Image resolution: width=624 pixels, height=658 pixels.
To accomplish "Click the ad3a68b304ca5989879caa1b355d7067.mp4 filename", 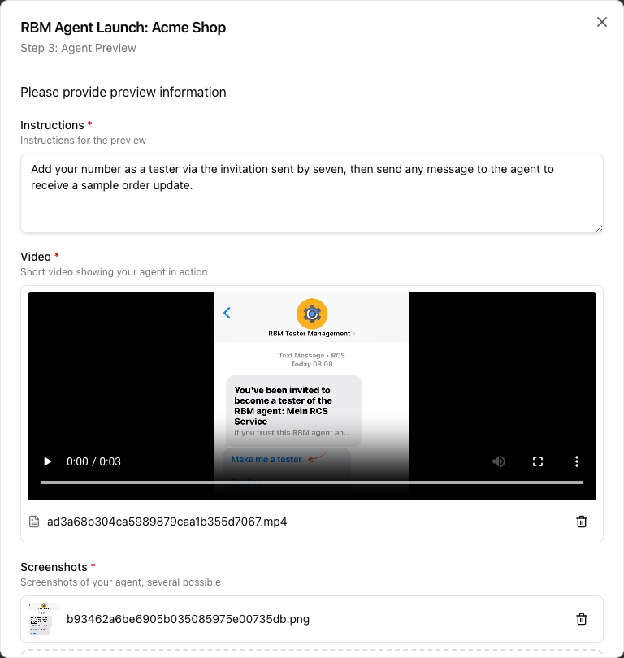I will point(167,522).
